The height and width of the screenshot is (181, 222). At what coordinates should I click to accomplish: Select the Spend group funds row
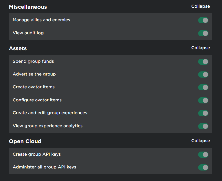[33, 61]
